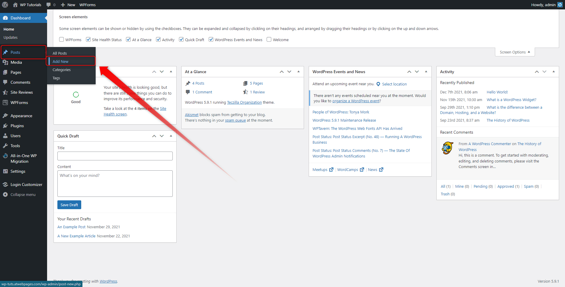Enable the Welcome checkbox
The image size is (565, 287).
click(x=269, y=39)
